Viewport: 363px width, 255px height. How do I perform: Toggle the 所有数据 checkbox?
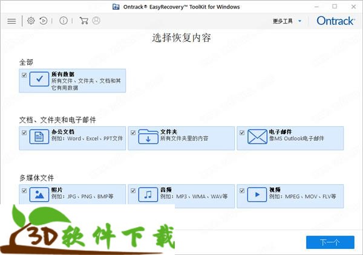coord(24,75)
